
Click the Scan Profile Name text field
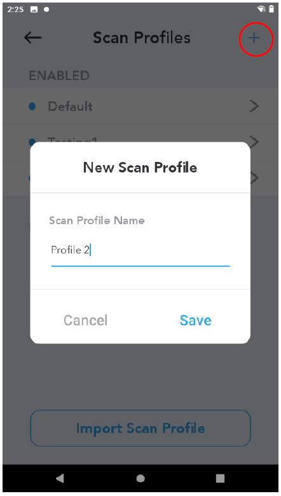pos(140,250)
